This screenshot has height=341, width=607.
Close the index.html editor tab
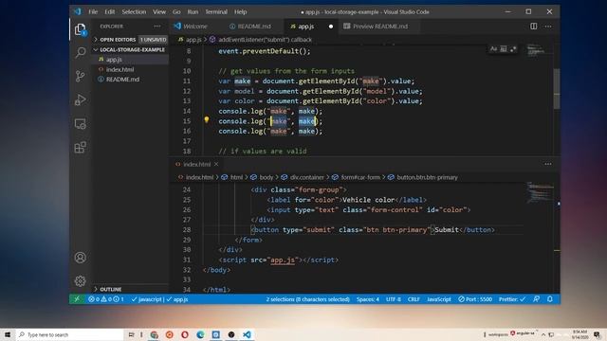[x=216, y=164]
